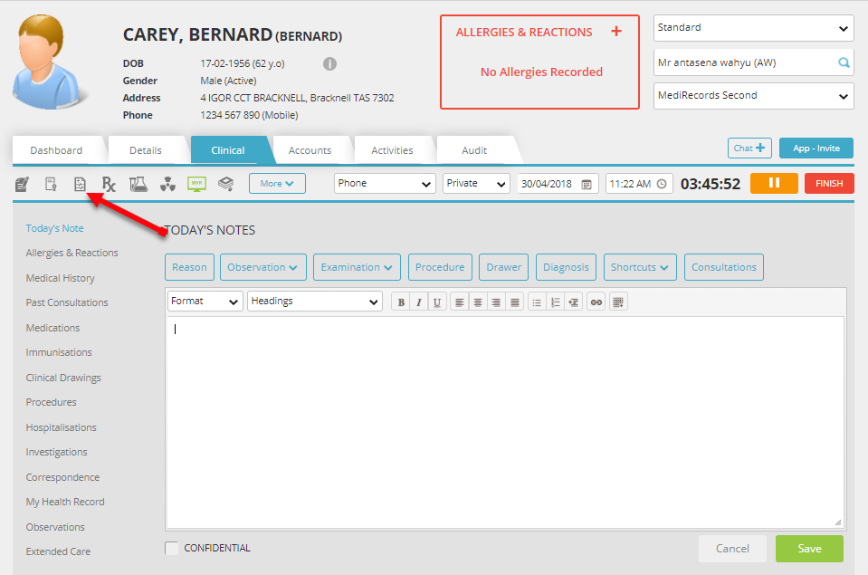
Task: Open the Phone consult type dropdown
Action: click(x=384, y=183)
